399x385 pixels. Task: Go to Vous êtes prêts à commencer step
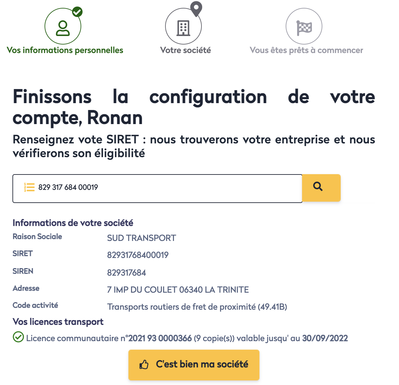(x=306, y=50)
